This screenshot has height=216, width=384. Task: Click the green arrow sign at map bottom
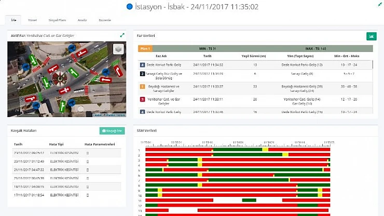pyautogui.click(x=62, y=106)
